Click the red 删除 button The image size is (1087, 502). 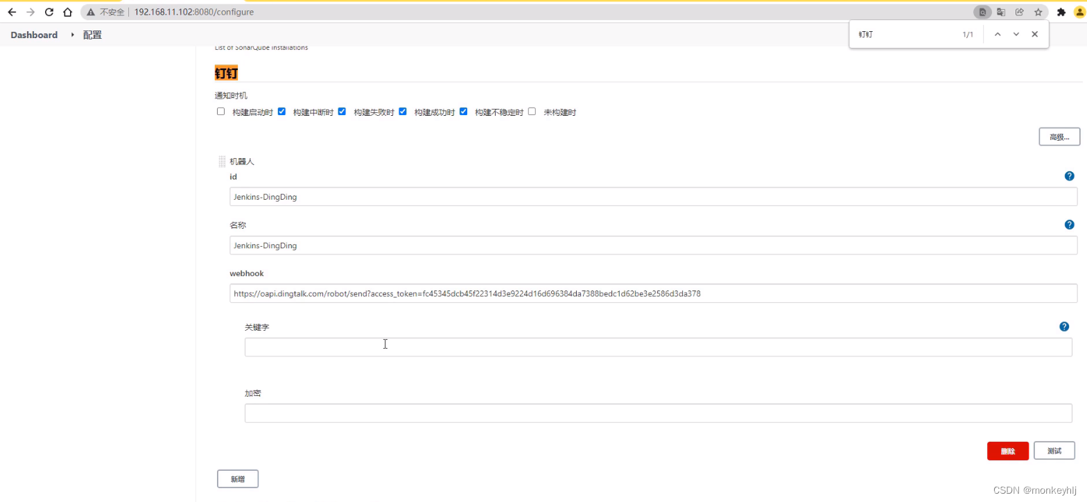tap(1008, 451)
